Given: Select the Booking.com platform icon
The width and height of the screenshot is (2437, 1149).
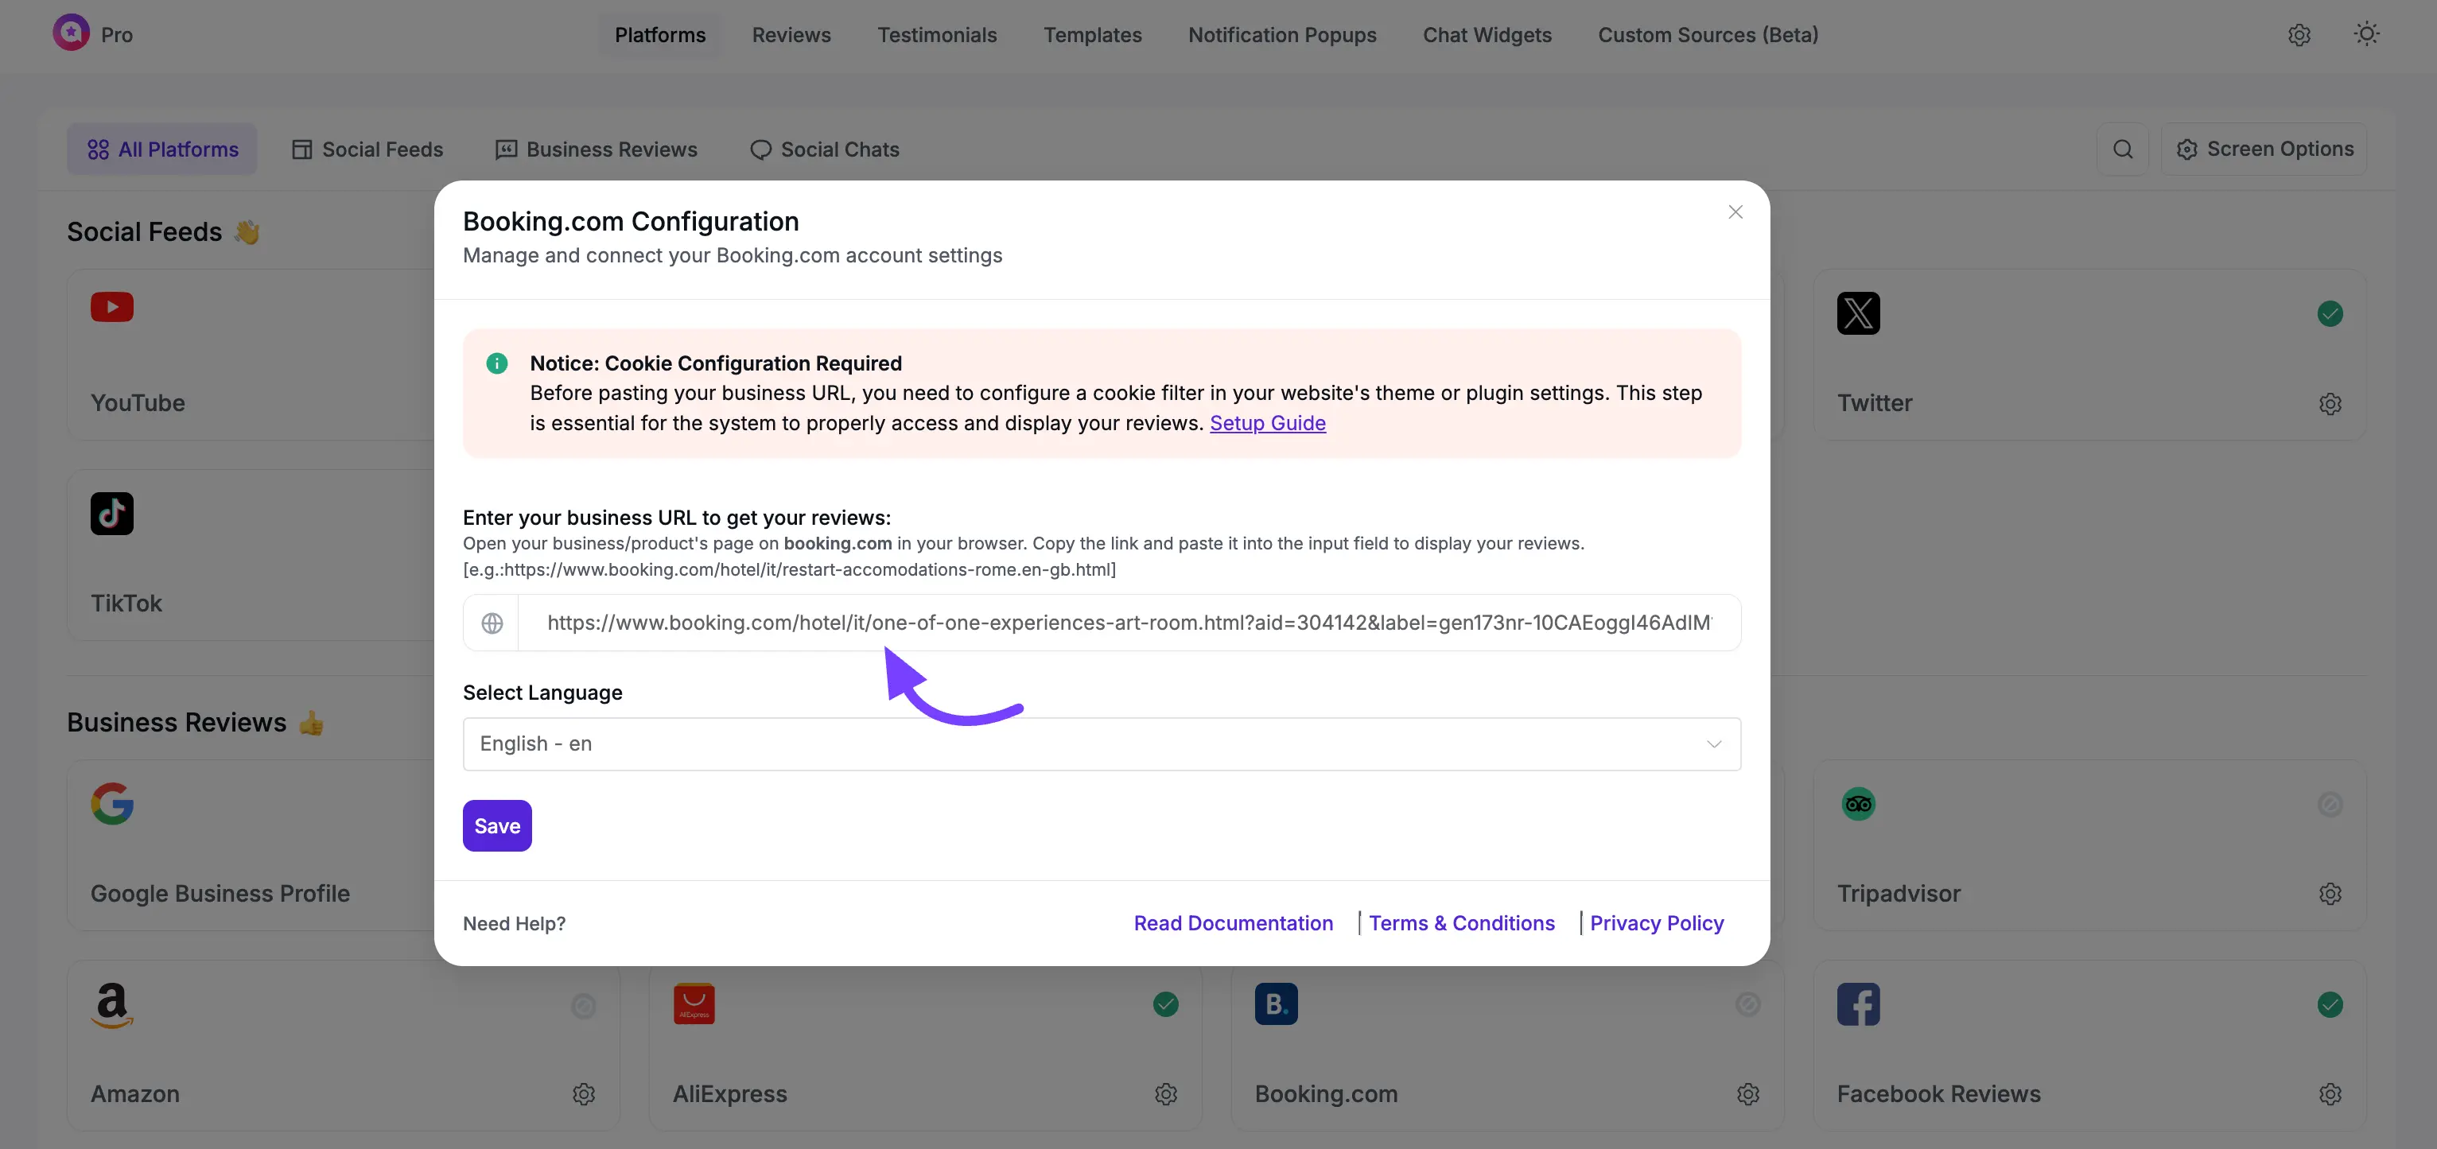Looking at the screenshot, I should 1275,1004.
